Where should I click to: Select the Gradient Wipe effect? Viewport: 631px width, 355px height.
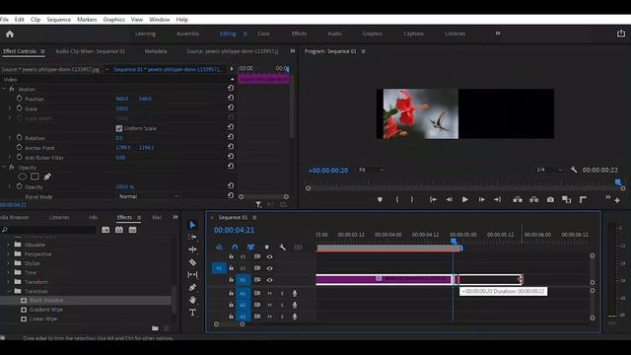[45, 310]
